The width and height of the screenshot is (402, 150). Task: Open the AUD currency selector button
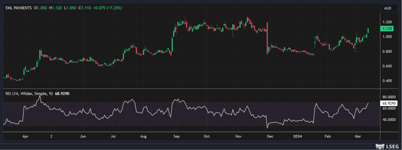point(389,8)
